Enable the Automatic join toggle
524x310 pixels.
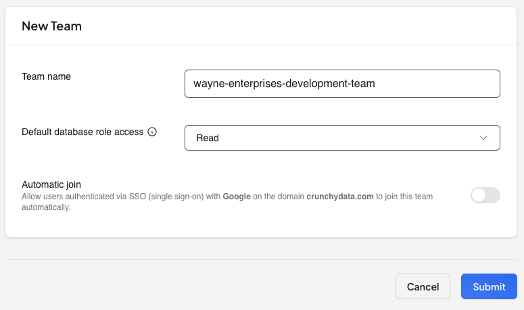pyautogui.click(x=485, y=195)
